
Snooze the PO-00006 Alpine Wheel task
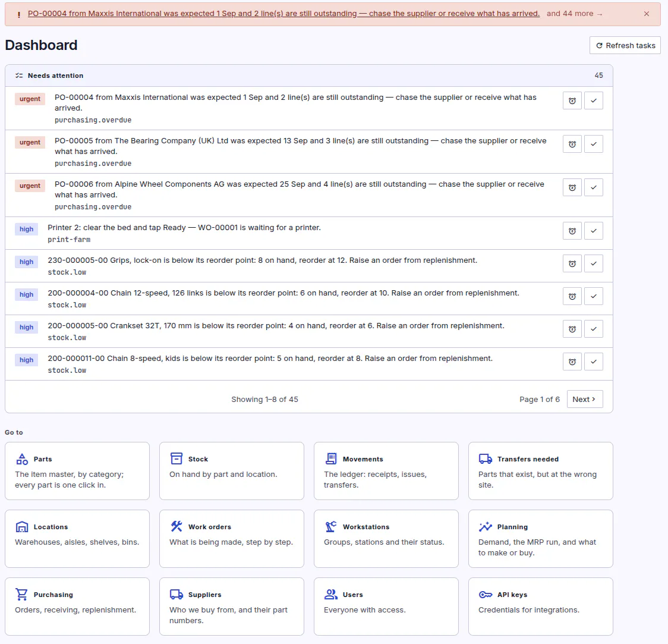tap(572, 187)
